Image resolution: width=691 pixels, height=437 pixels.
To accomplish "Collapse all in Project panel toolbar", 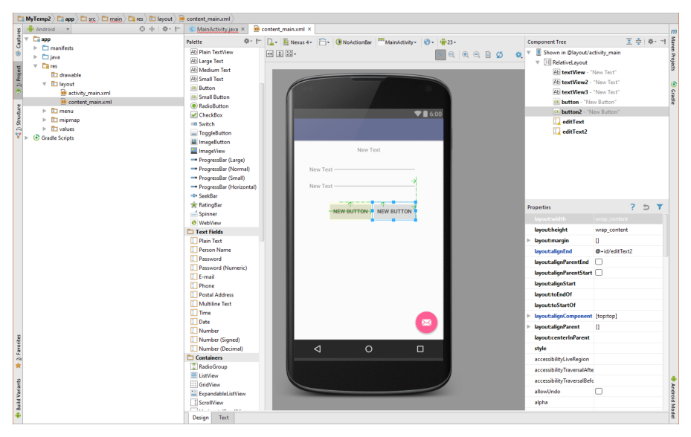I will [x=152, y=29].
